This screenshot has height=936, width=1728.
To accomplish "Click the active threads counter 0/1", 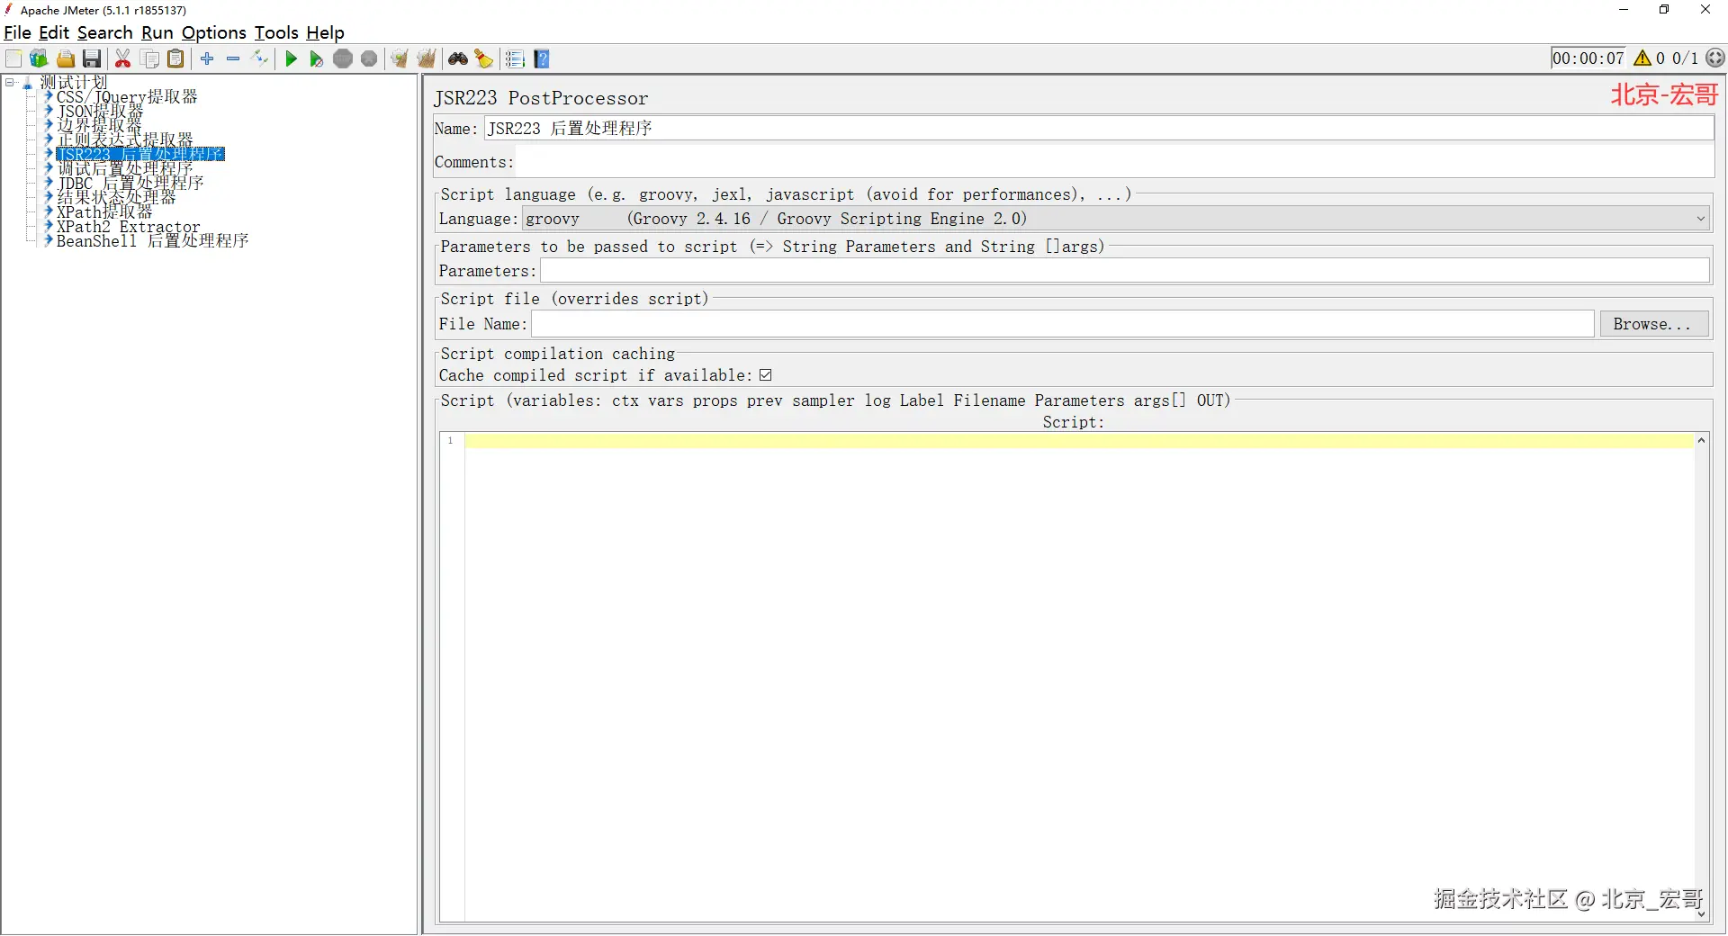I will point(1685,58).
